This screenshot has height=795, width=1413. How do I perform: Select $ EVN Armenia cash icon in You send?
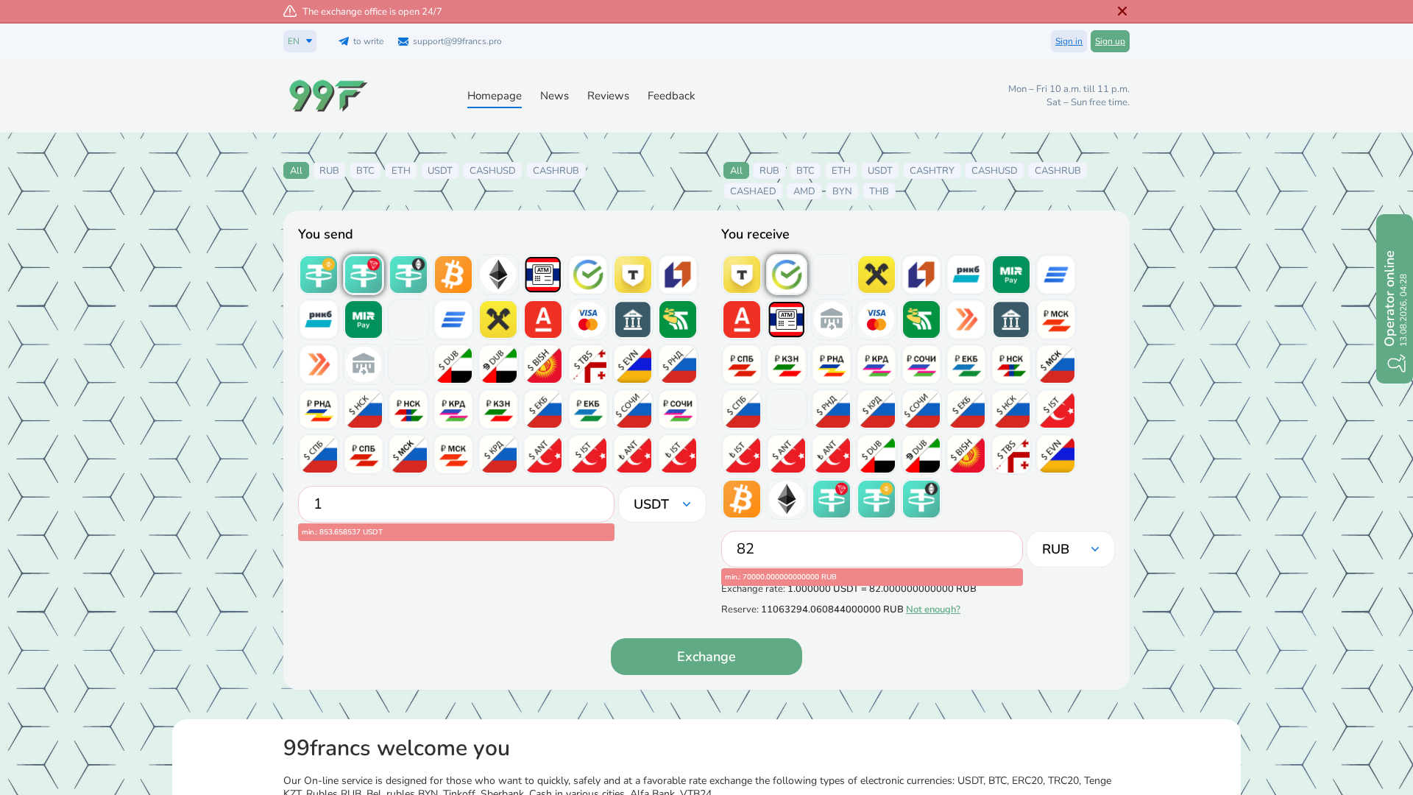633,364
